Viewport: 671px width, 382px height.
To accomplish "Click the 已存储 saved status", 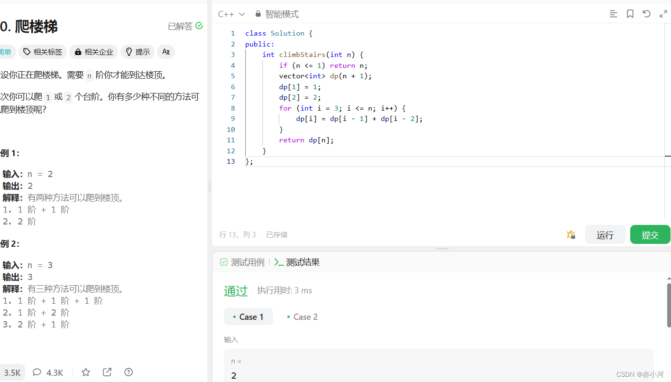I will 277,235.
